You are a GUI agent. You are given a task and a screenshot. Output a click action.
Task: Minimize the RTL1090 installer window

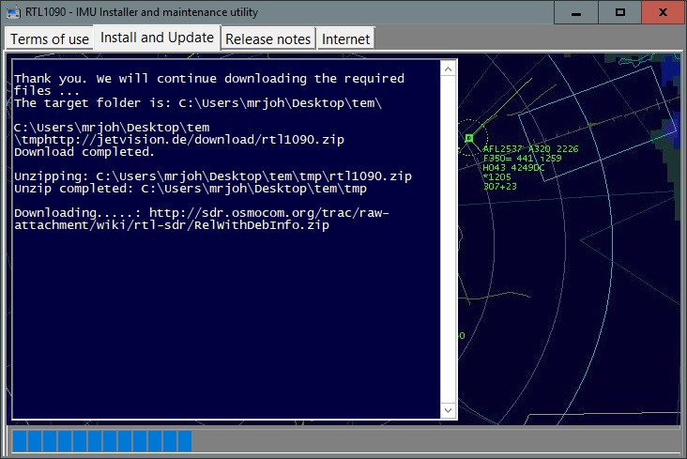pyautogui.click(x=576, y=12)
